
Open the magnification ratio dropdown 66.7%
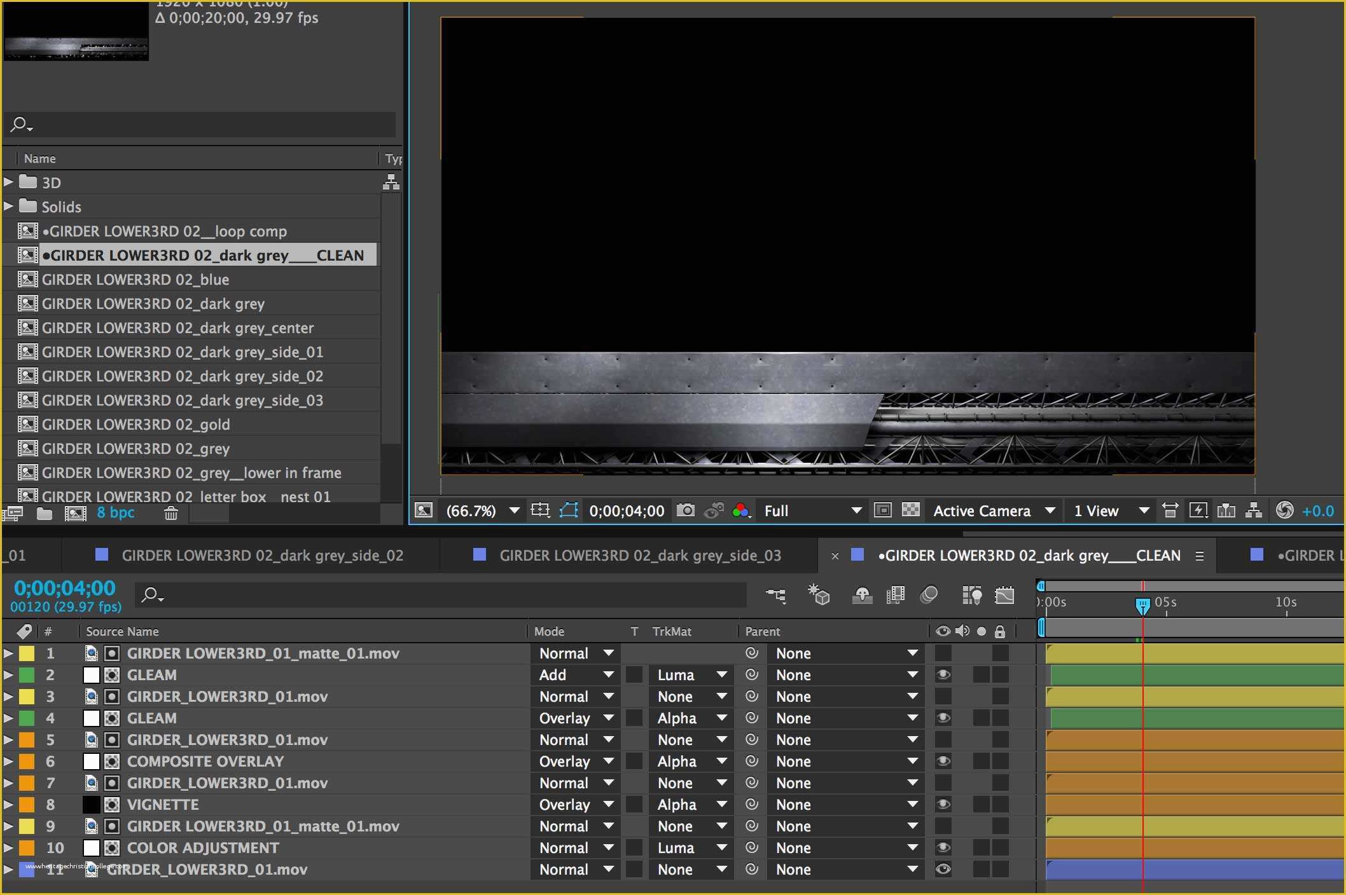tap(483, 510)
